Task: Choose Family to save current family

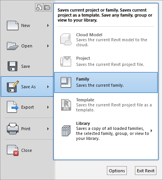Action: pos(106,82)
